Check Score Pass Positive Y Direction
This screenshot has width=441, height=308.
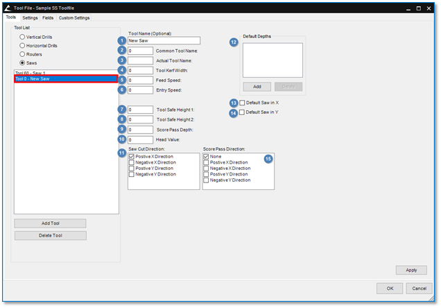pos(206,174)
